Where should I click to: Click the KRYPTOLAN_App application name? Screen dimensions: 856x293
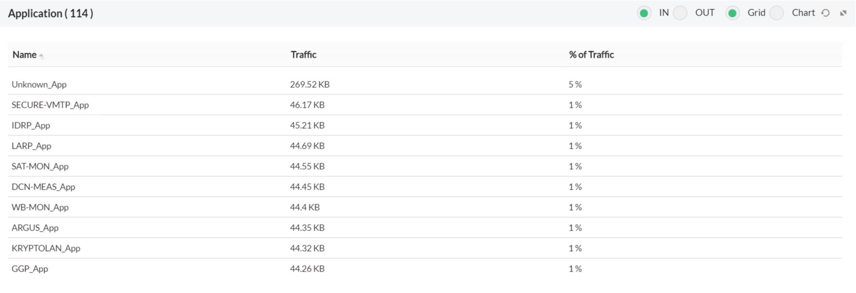46,248
